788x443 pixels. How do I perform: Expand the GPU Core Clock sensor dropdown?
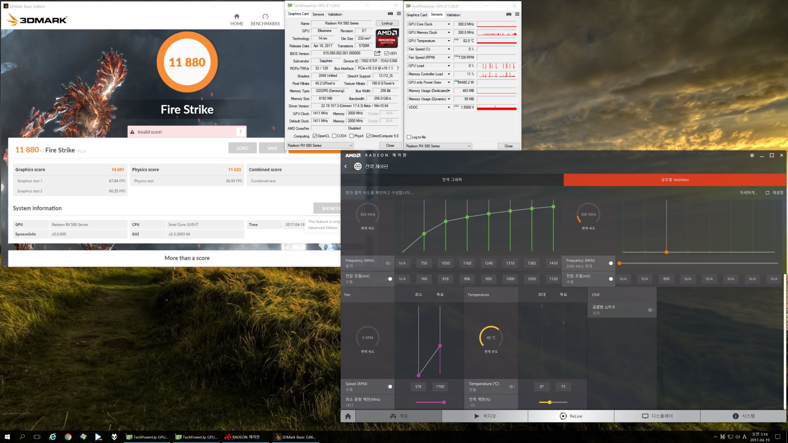point(449,24)
